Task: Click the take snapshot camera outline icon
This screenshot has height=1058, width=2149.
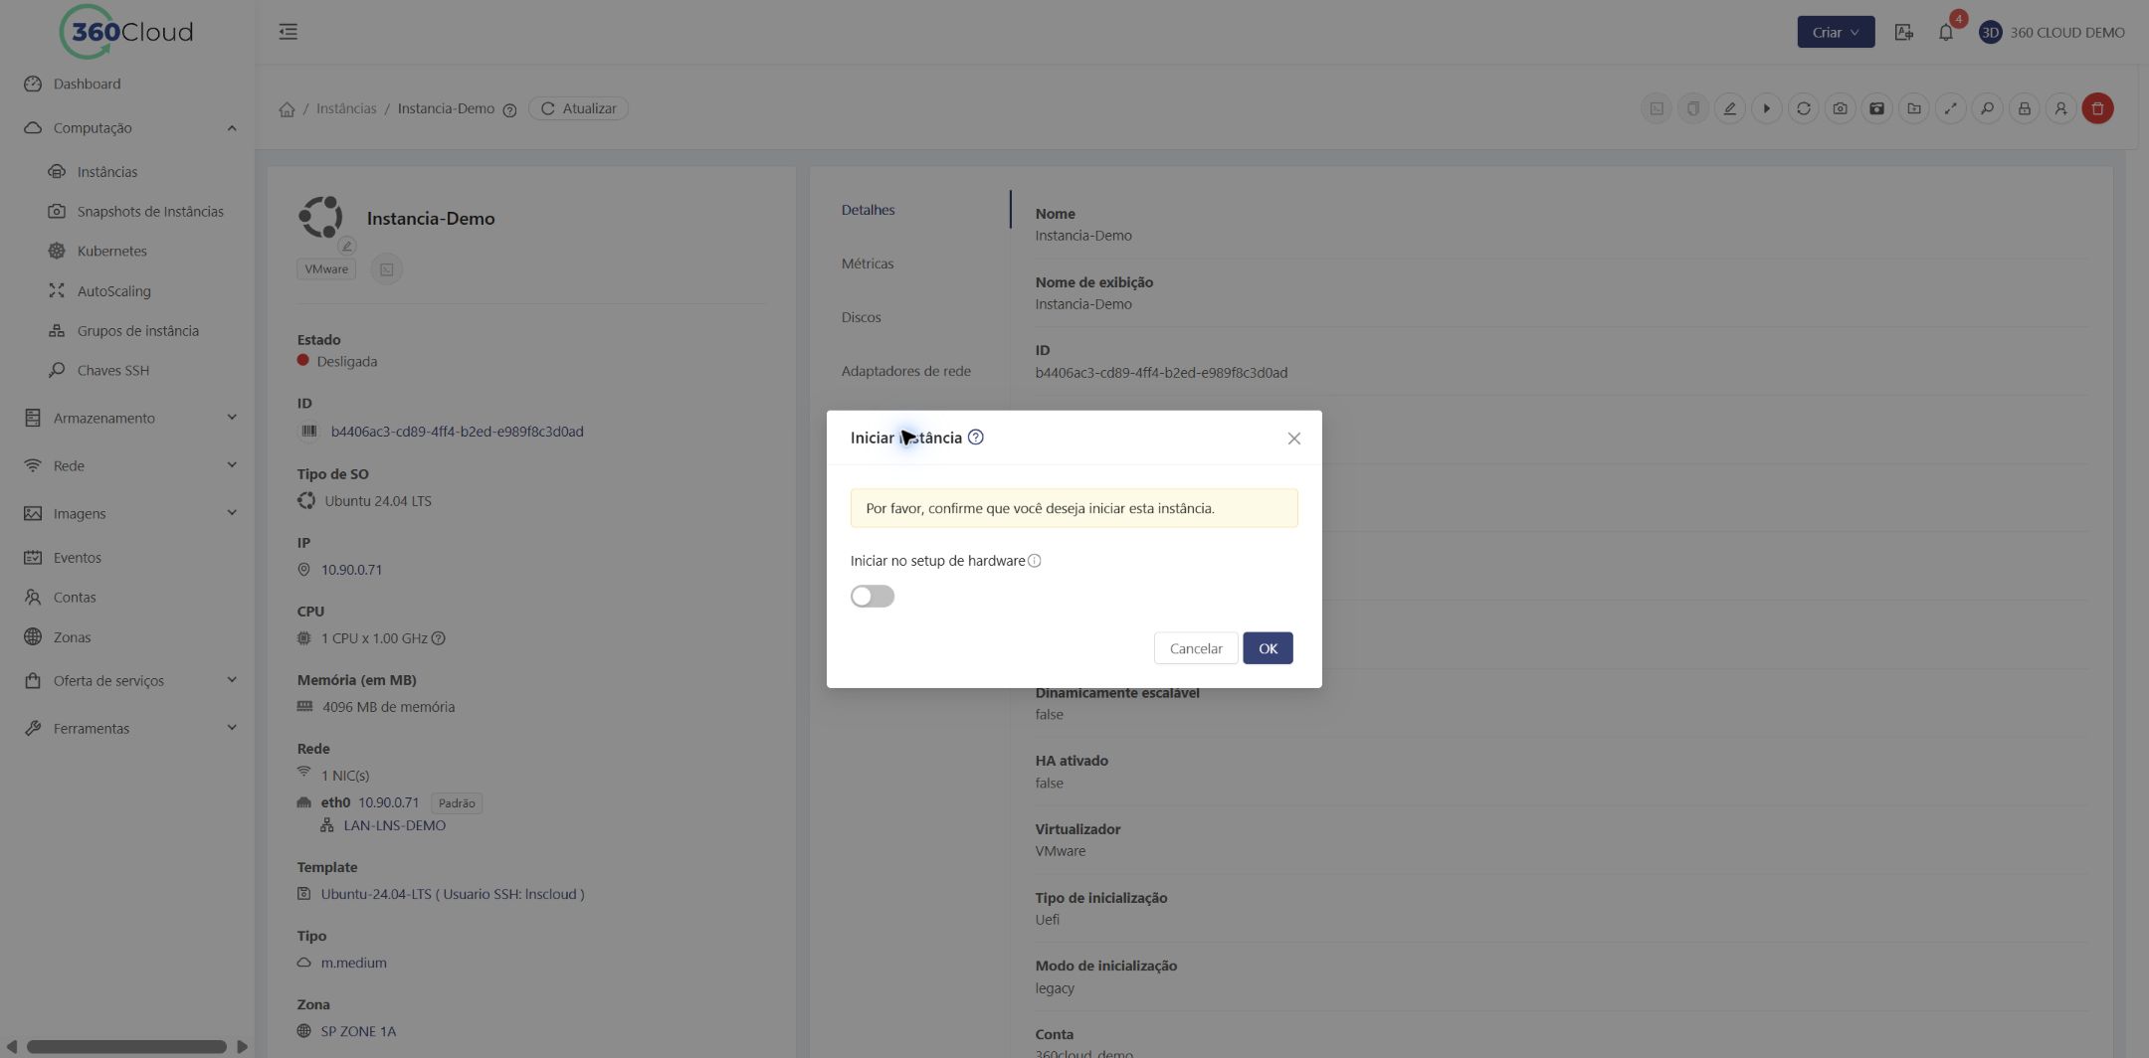Action: coord(1840,108)
